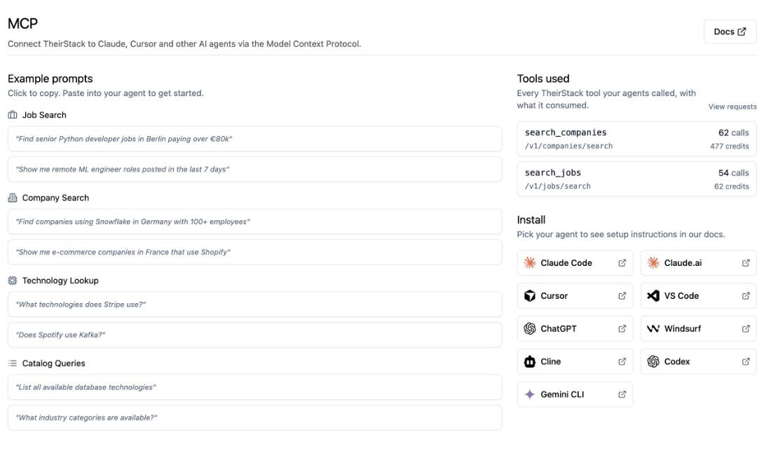Click the Claude Code starburst logo

coord(530,263)
